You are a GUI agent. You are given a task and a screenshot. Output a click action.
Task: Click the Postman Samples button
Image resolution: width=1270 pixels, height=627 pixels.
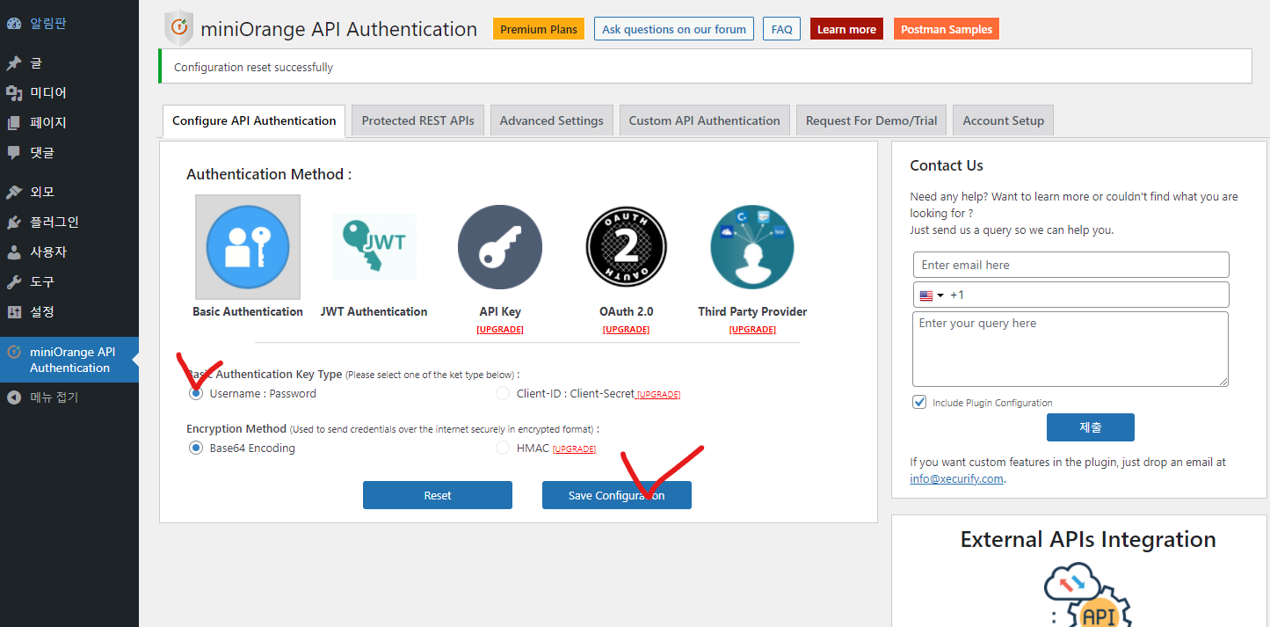(947, 29)
